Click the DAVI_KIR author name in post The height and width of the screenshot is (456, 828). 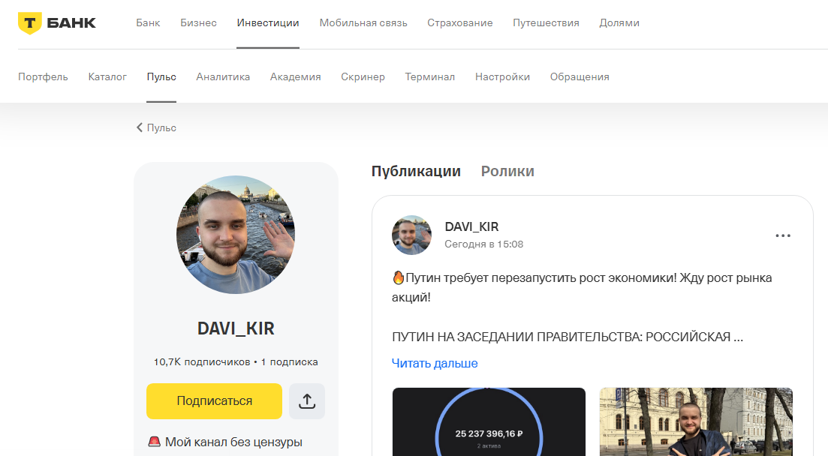pyautogui.click(x=471, y=227)
